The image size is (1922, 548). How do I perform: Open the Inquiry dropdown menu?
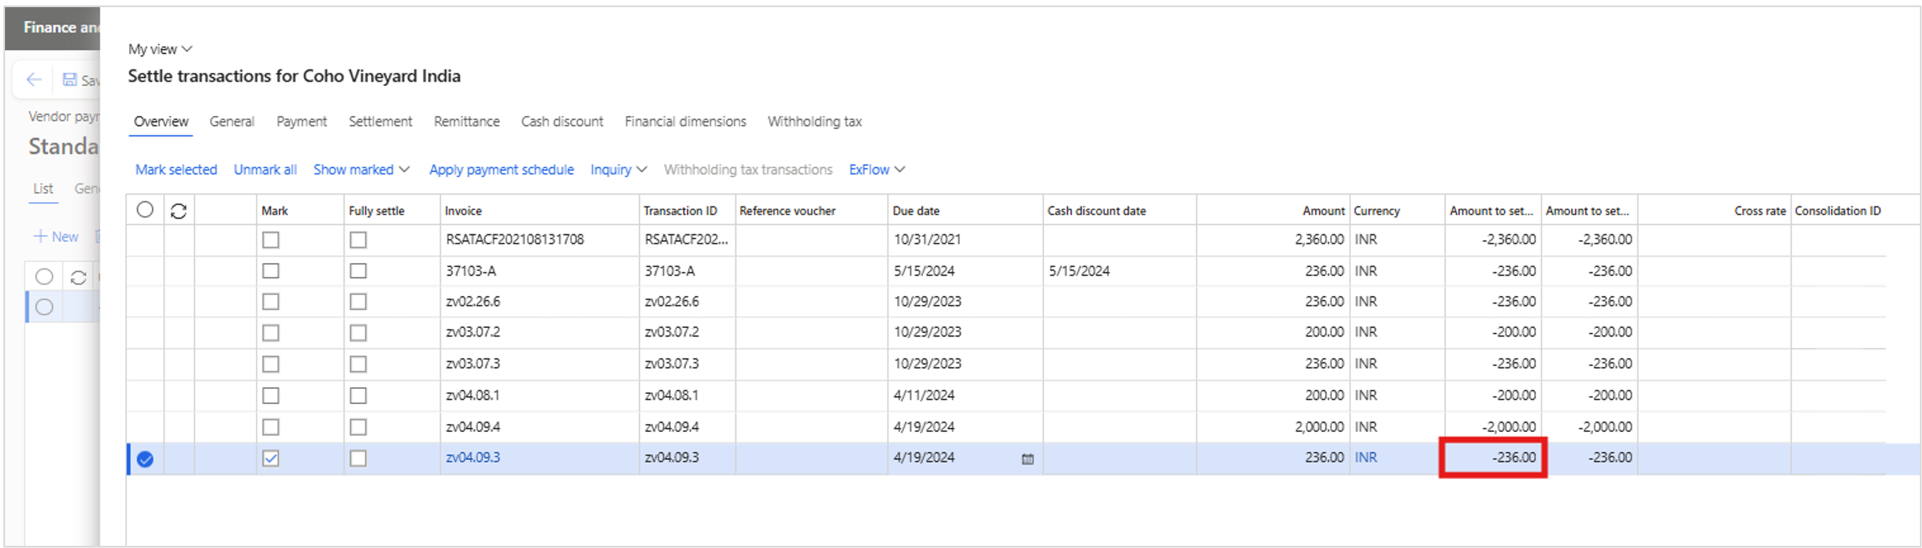[618, 169]
